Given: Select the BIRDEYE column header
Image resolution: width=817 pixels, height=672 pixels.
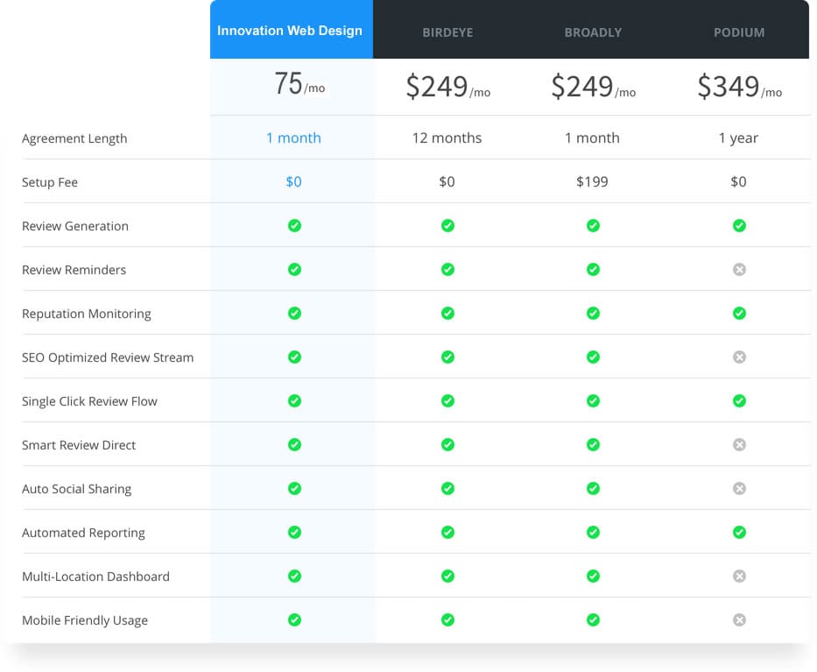Looking at the screenshot, I should [447, 32].
